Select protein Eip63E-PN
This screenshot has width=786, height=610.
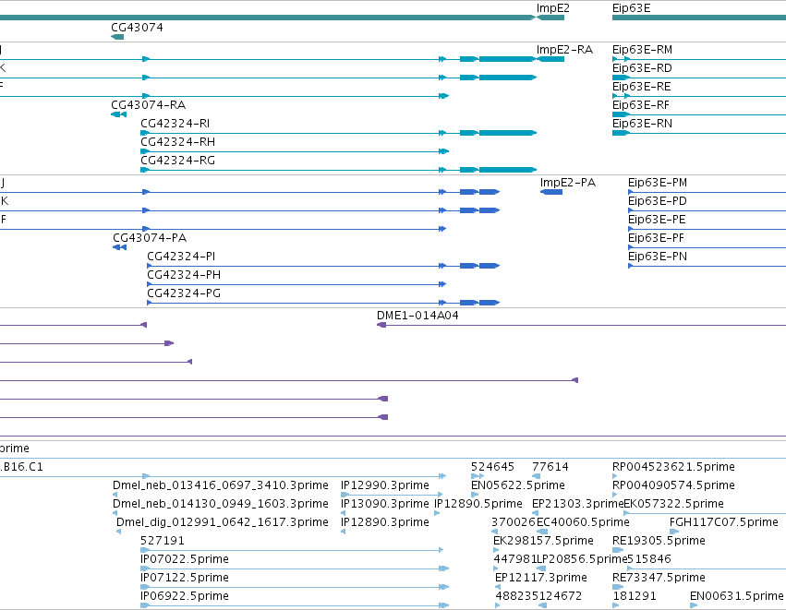pos(658,257)
